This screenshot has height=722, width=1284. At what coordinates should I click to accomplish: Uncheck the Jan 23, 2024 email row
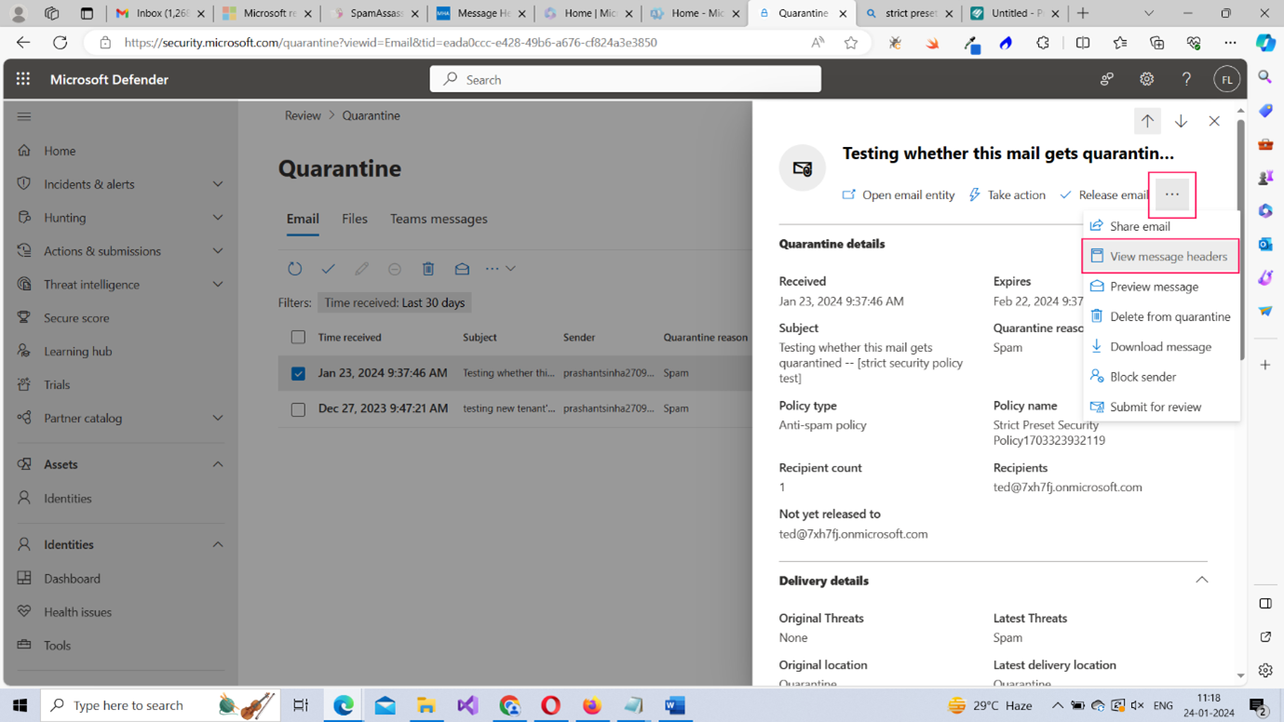pyautogui.click(x=298, y=373)
